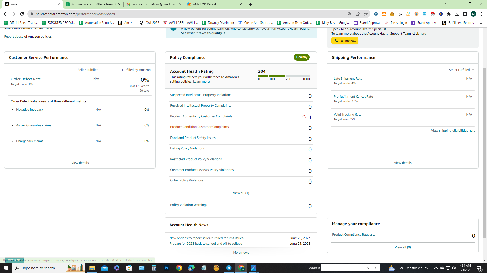Click the Windows search box

[49, 268]
